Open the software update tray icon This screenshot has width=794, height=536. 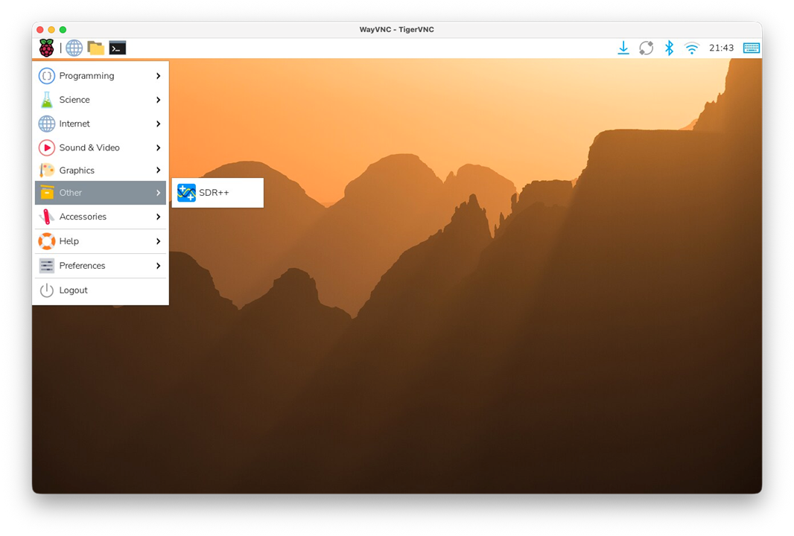tap(646, 48)
